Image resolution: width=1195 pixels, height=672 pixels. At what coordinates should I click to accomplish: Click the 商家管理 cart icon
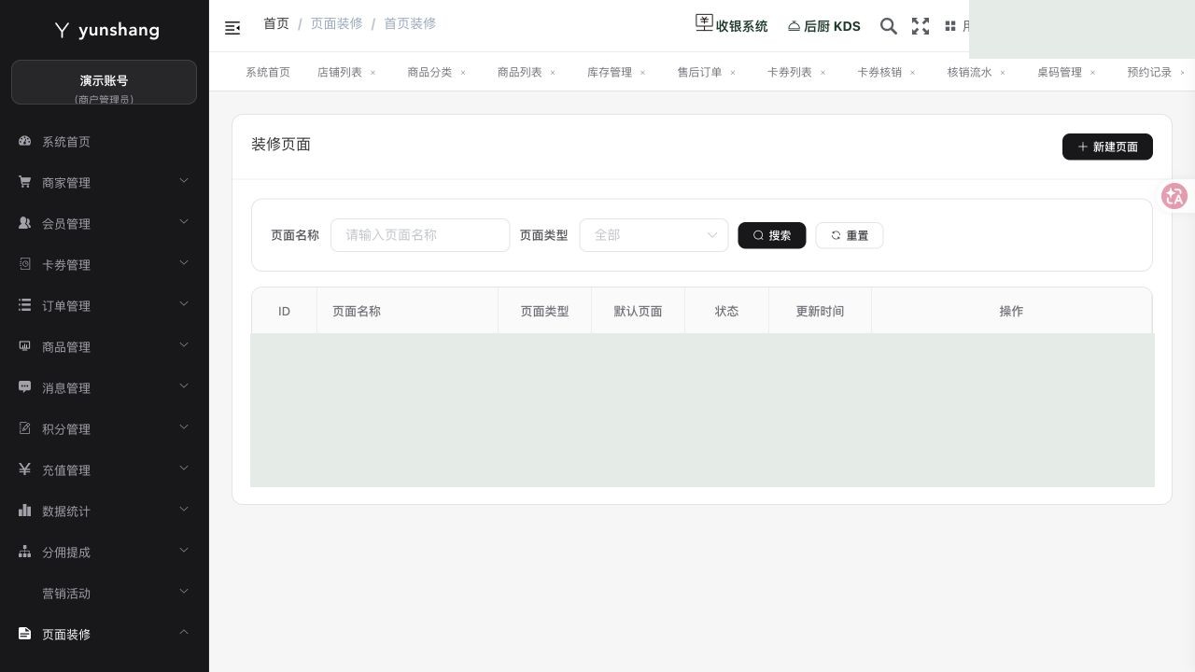point(25,182)
